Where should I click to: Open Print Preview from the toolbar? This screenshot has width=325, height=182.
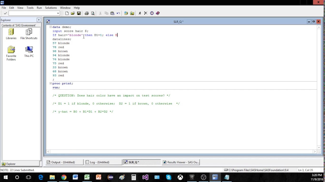pos(93,13)
